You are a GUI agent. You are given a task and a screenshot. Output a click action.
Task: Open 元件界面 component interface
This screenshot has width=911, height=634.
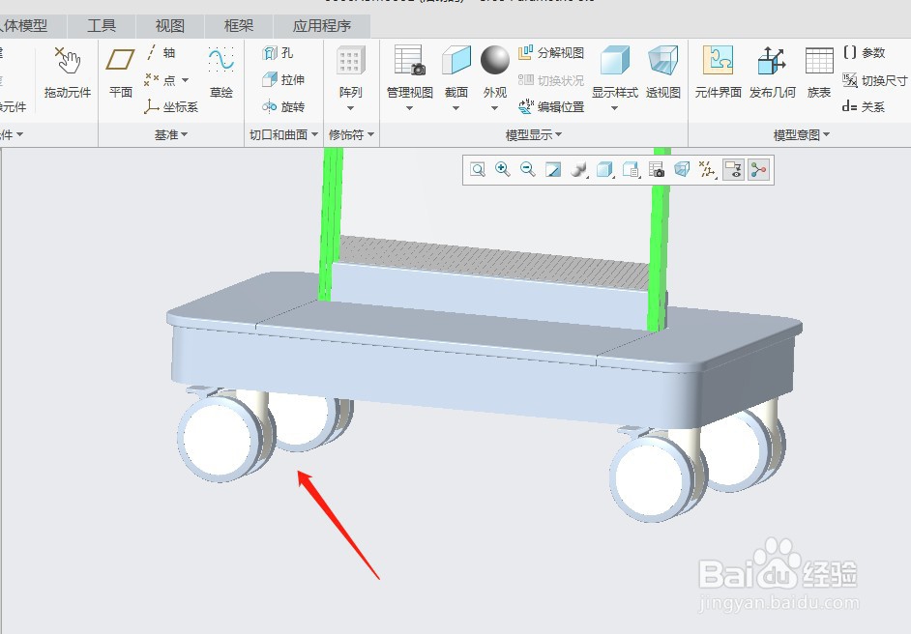pyautogui.click(x=719, y=72)
